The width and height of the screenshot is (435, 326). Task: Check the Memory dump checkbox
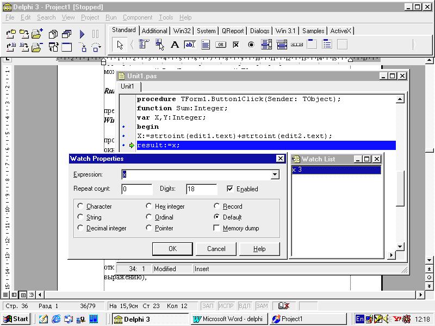(216, 228)
